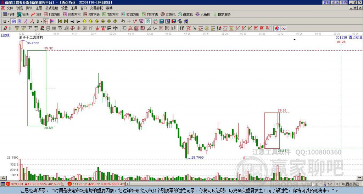Open the 工具 menu

[x=74, y=8]
